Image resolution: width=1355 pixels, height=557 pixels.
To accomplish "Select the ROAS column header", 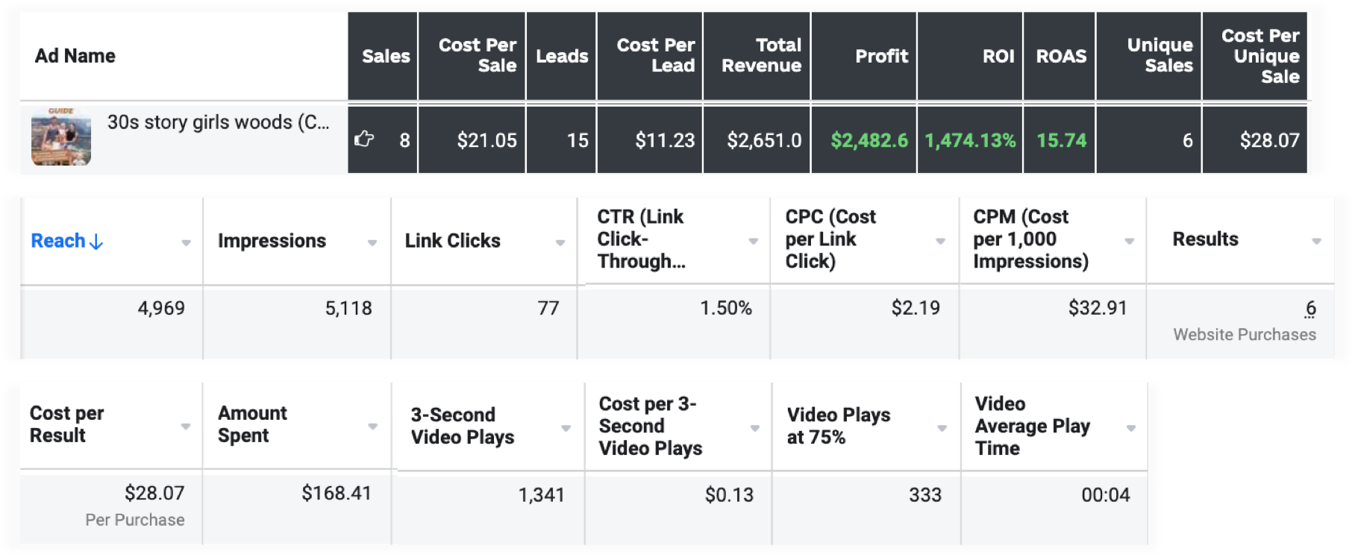I will click(x=1061, y=56).
